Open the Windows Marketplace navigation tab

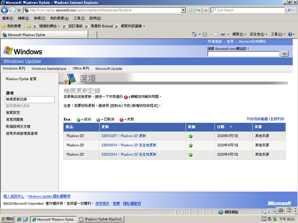pyautogui.click(x=49, y=69)
